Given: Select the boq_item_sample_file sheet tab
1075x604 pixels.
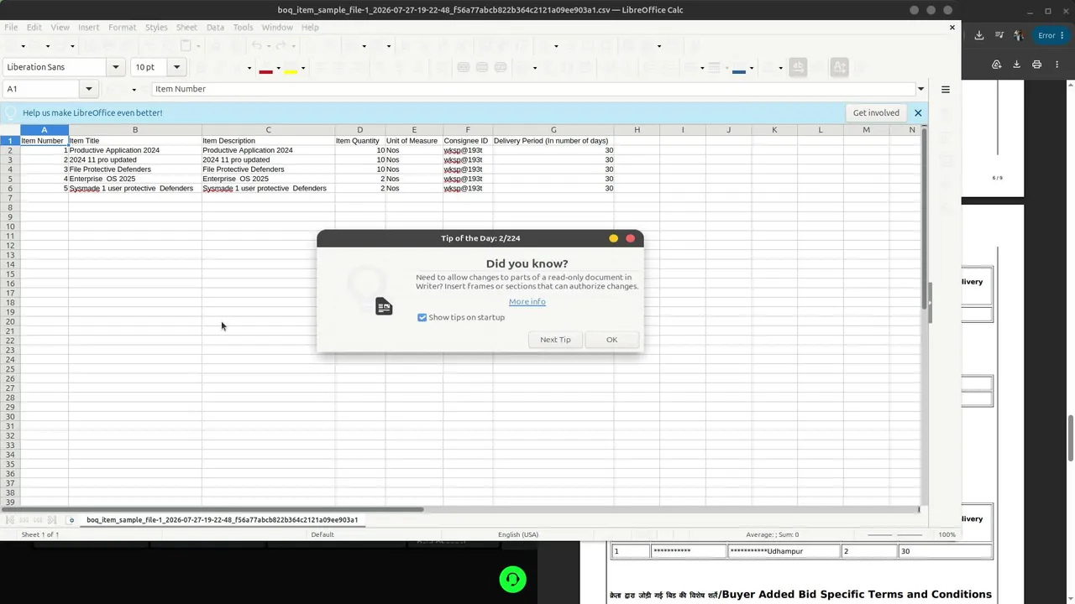Looking at the screenshot, I should point(222,520).
